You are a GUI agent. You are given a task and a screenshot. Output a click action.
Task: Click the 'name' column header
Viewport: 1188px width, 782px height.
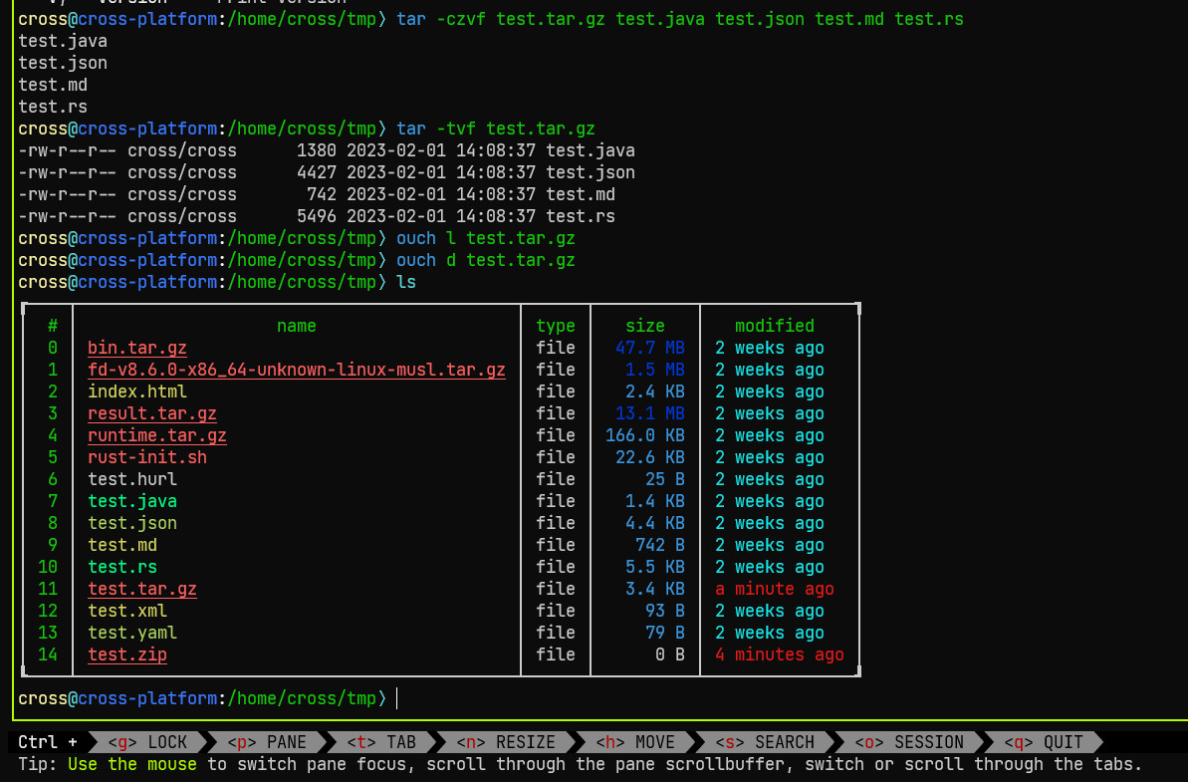pyautogui.click(x=296, y=326)
